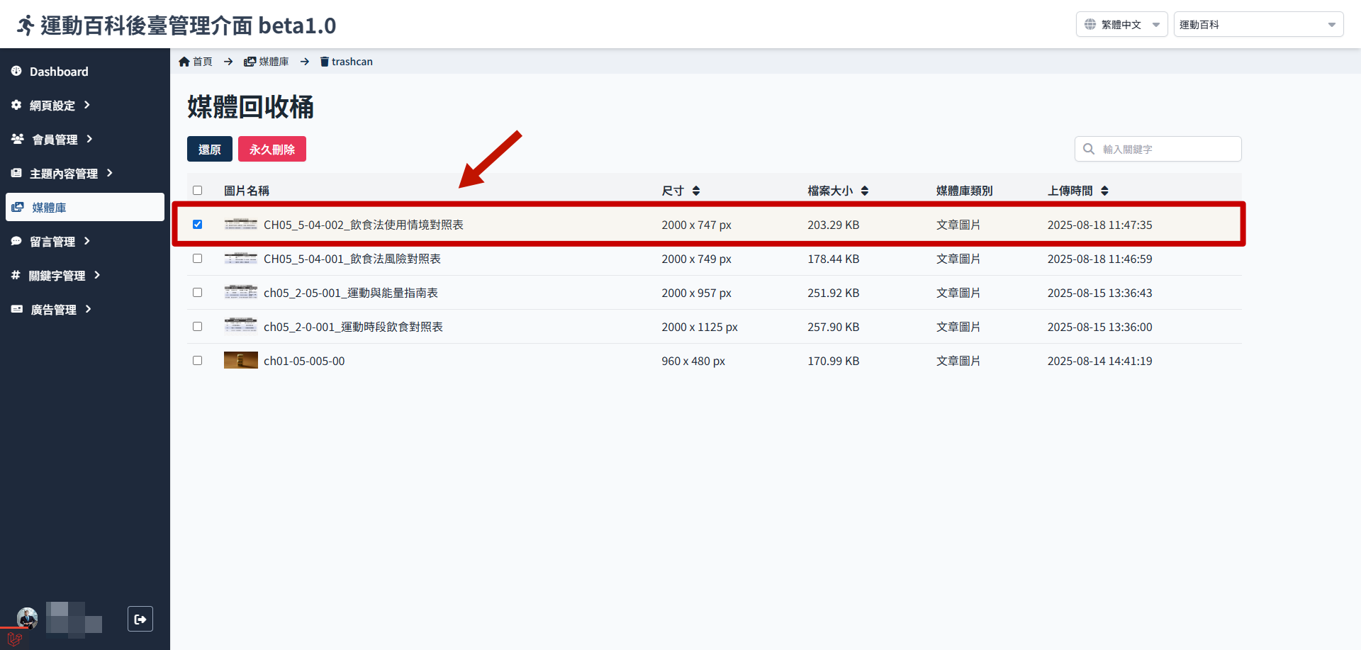The width and height of the screenshot is (1361, 650).
Task: Click thumbnail of ch05_2-05-001 image
Action: [x=241, y=292]
